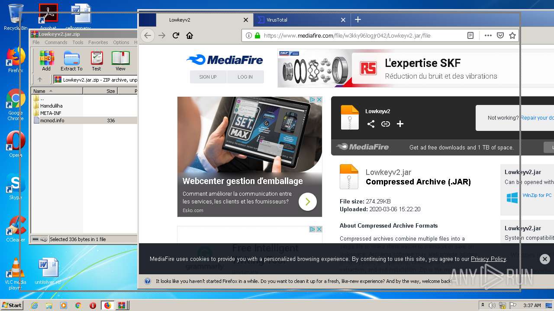Click the volume icon in system tray

[492, 305]
